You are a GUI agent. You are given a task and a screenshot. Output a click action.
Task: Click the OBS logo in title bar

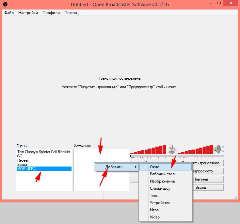(5, 4)
